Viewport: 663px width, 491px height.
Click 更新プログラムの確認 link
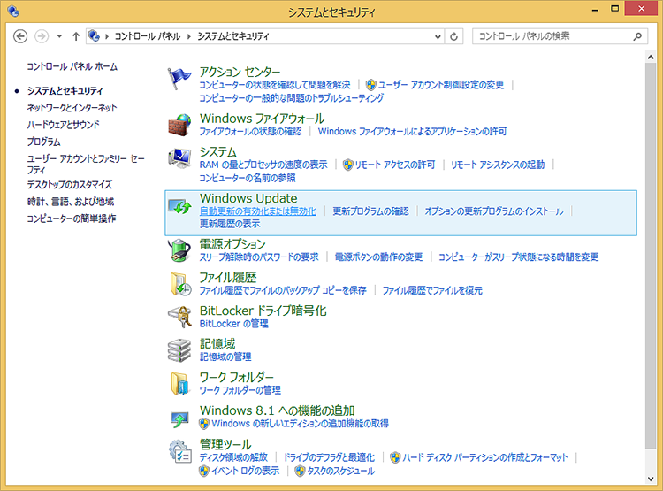(370, 211)
